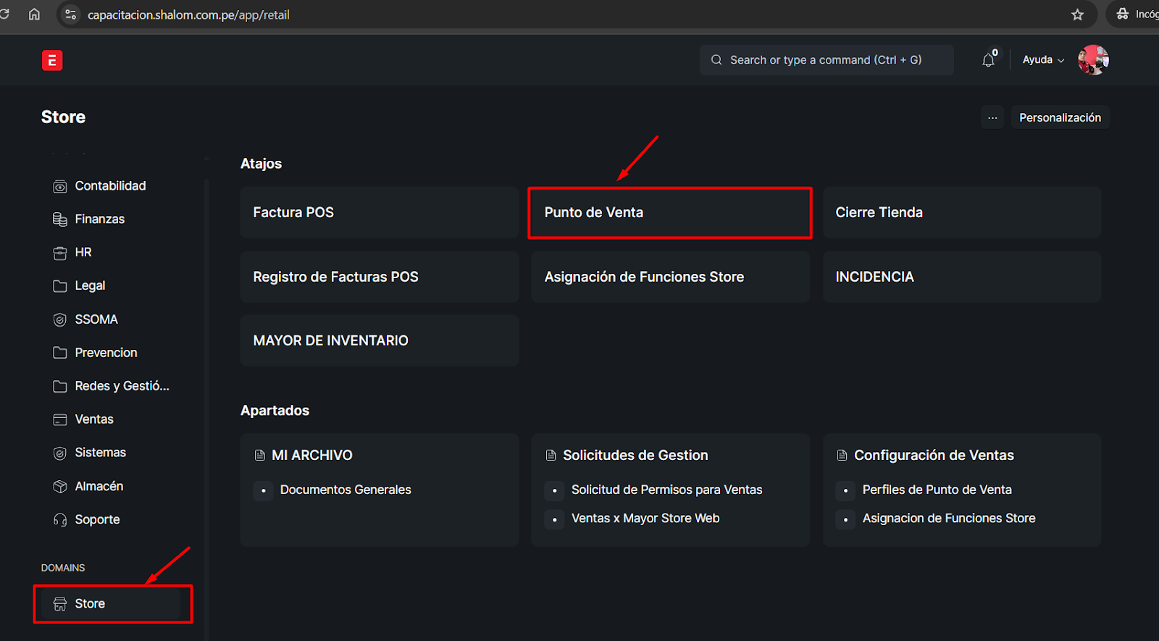Image resolution: width=1159 pixels, height=641 pixels.
Task: Select the Store domain in sidebar
Action: (x=90, y=604)
